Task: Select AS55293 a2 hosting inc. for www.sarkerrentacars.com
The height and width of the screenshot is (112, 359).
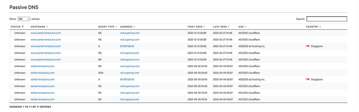Action: tap(252, 46)
